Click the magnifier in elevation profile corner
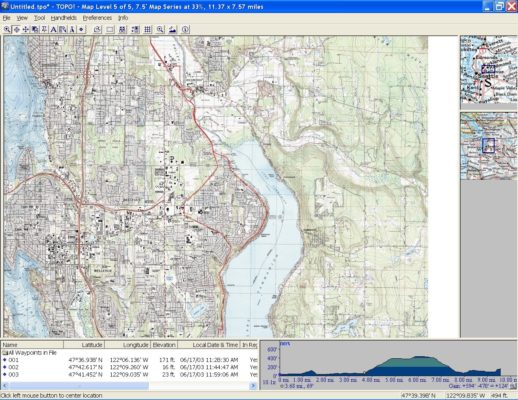The image size is (518, 400). coord(512,386)
